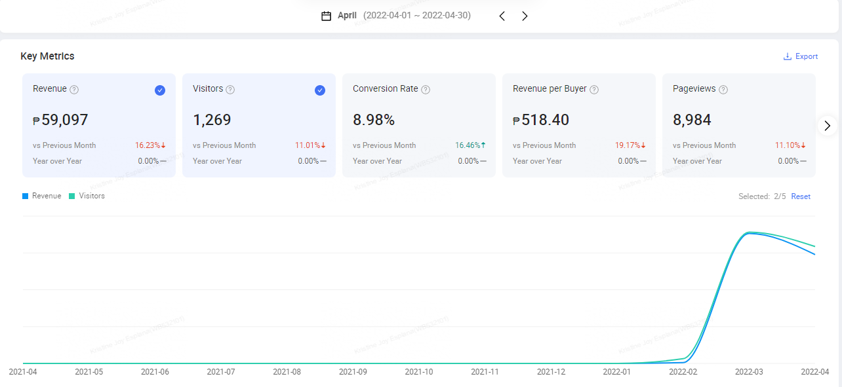Go to the next month arrow

coord(525,16)
